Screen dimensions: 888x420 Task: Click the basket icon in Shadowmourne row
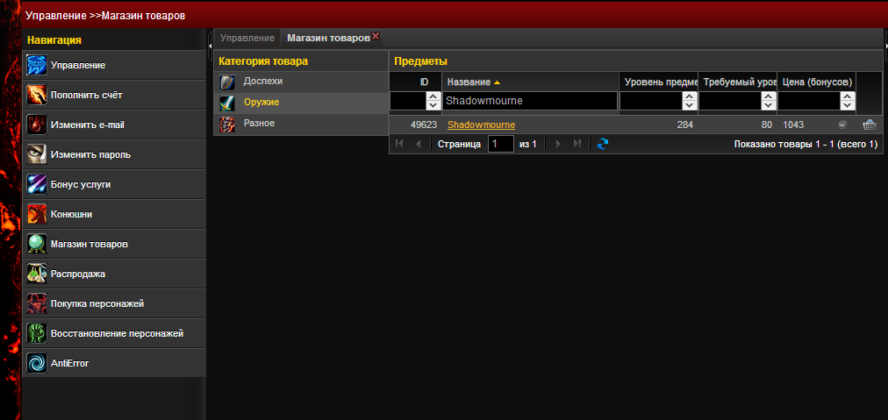point(869,125)
